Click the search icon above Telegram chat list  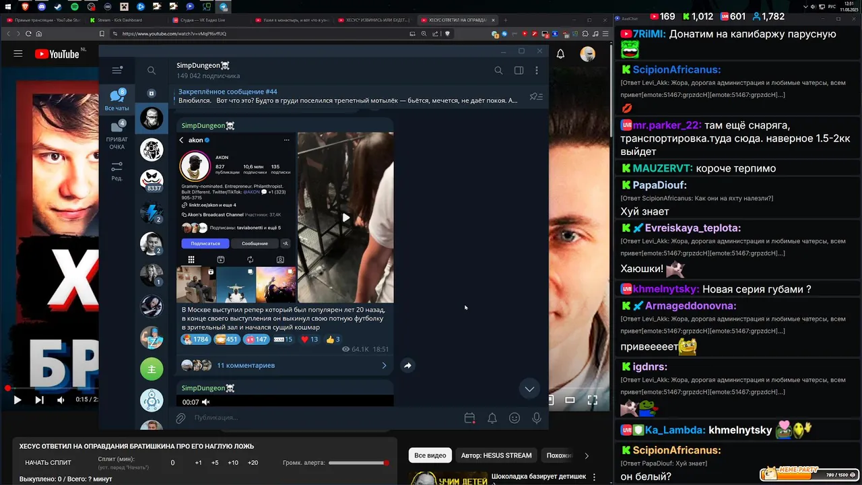pos(152,70)
